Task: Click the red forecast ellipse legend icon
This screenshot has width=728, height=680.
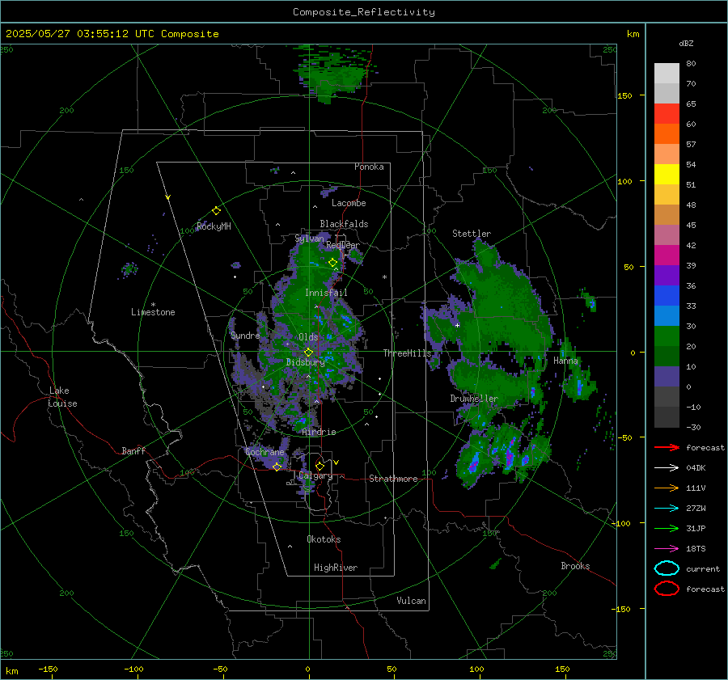Action: point(667,589)
